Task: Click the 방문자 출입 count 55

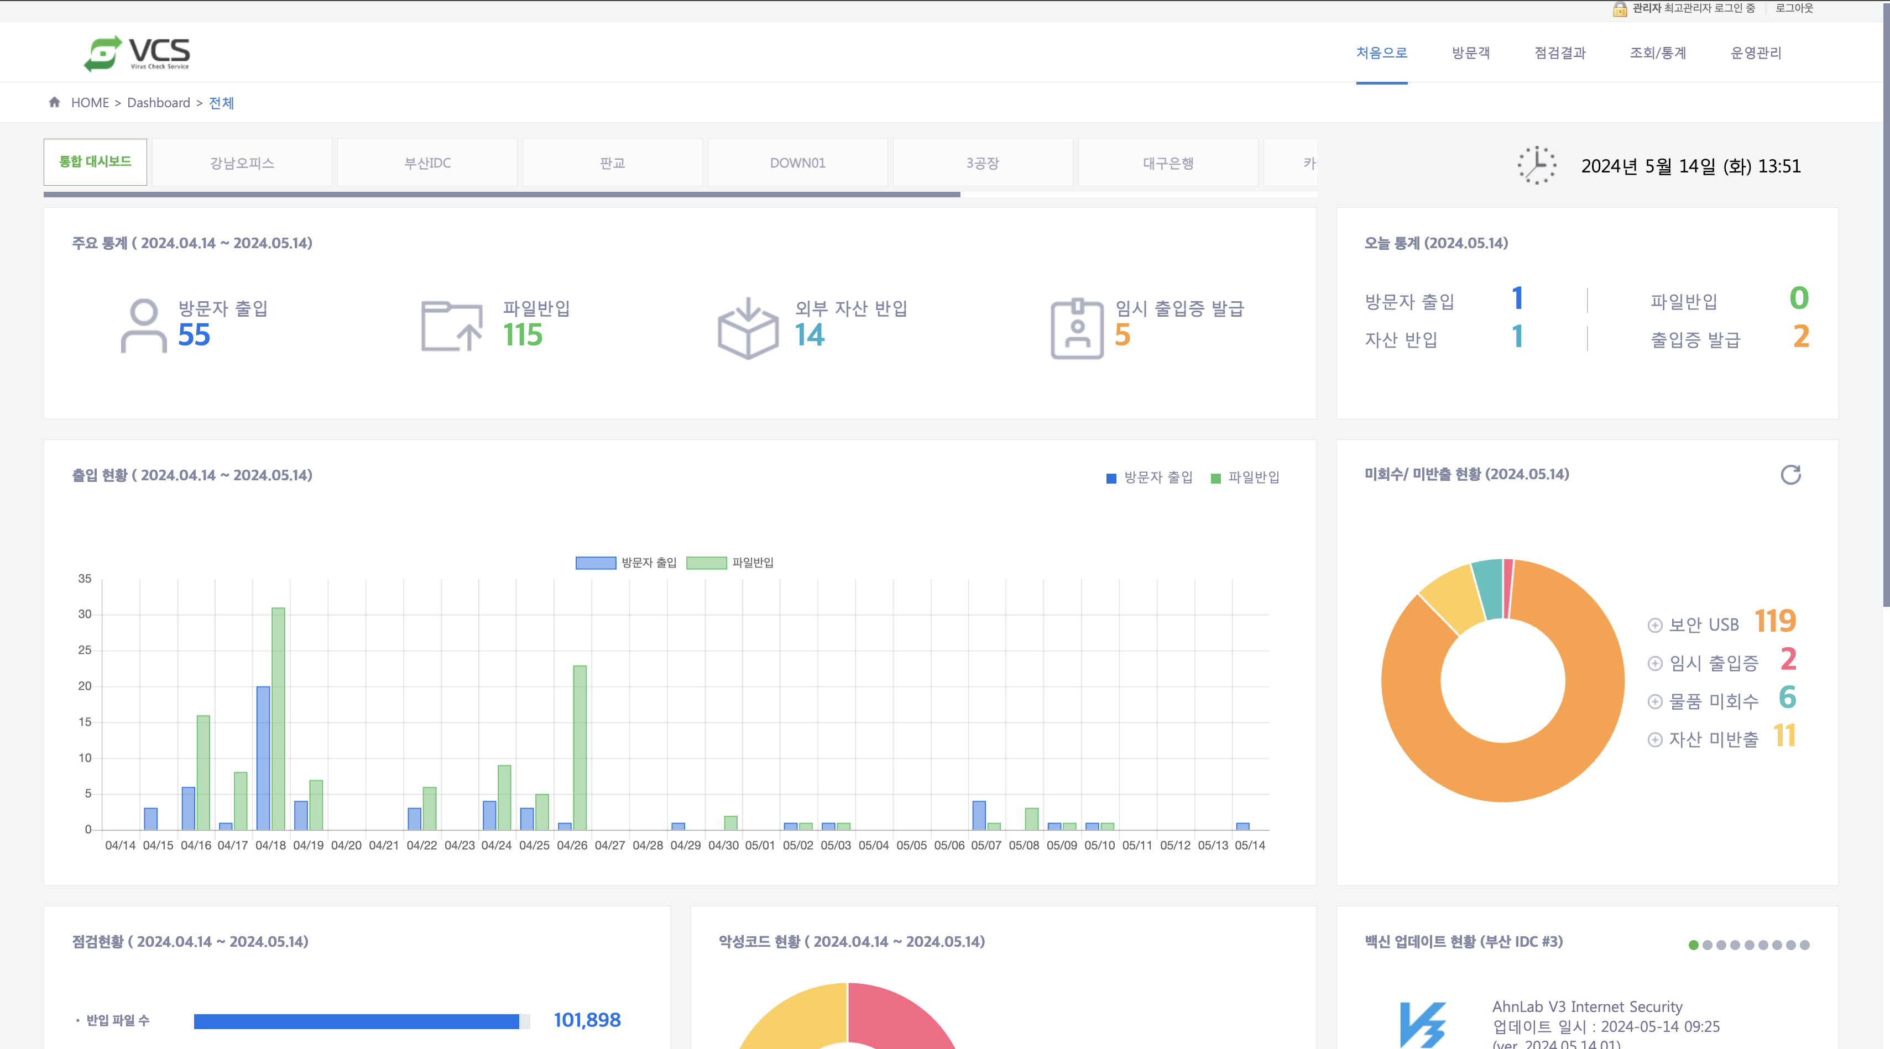Action: click(194, 335)
